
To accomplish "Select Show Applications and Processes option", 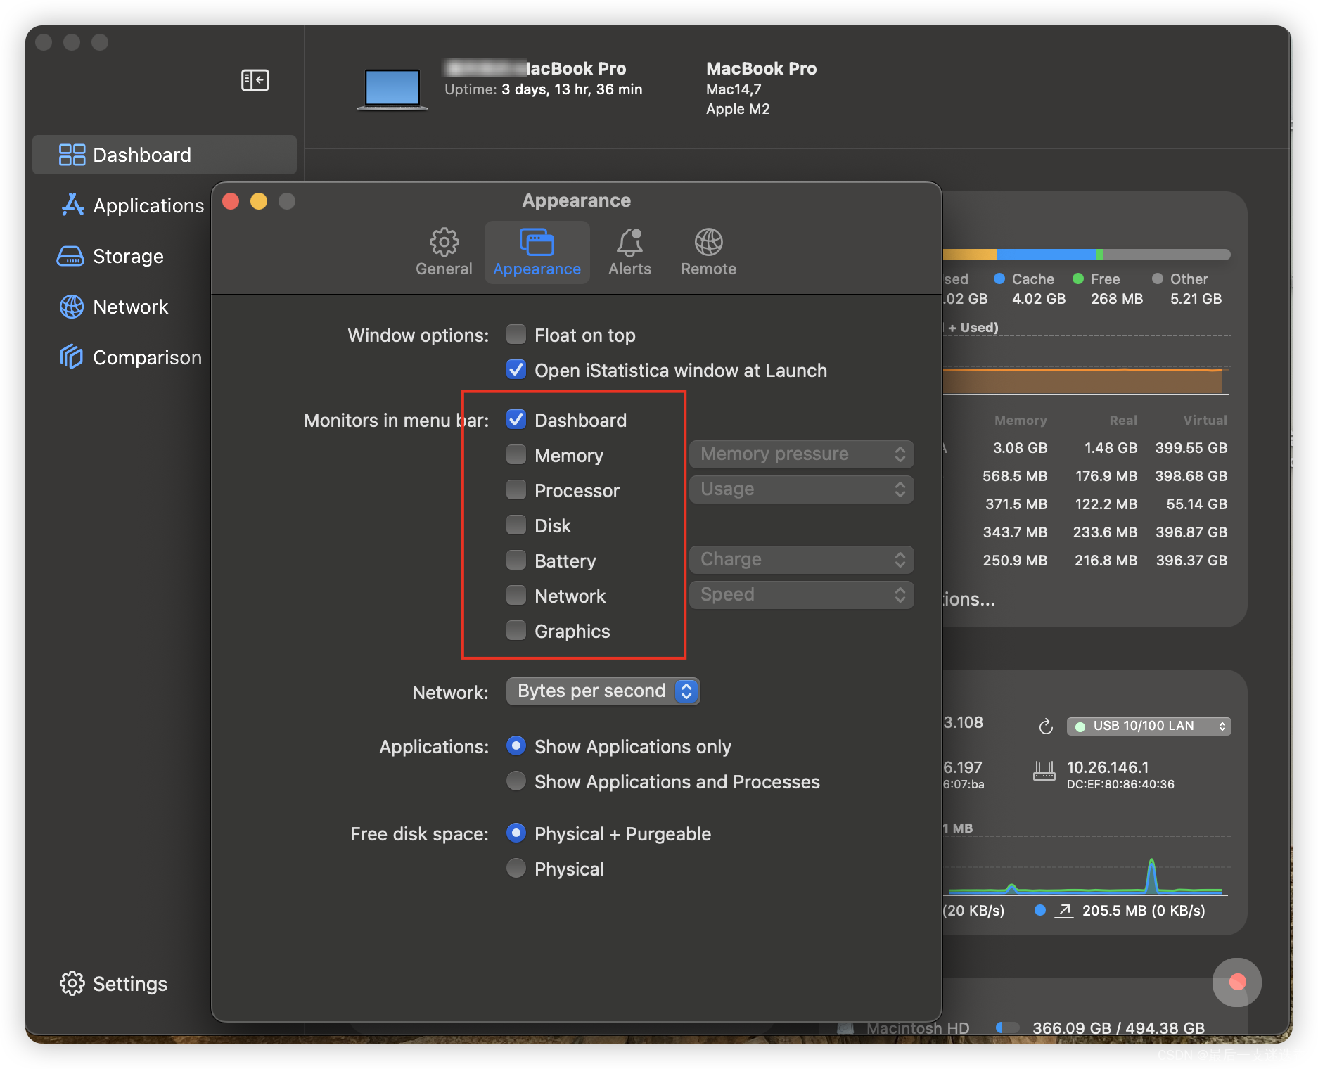I will (x=516, y=781).
